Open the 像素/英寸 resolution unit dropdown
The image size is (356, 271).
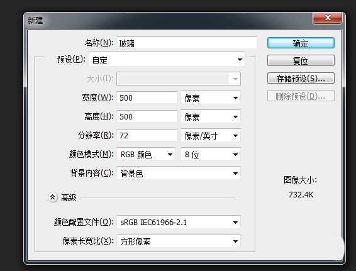pyautogui.click(x=211, y=136)
